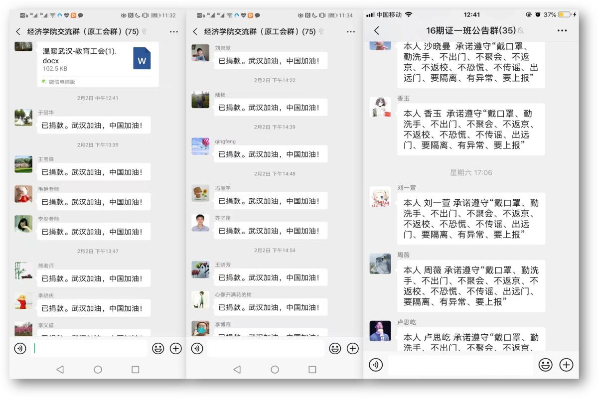The width and height of the screenshot is (598, 398).
Task: Go back from 16期证一班公告群 chat
Action: coord(377,30)
